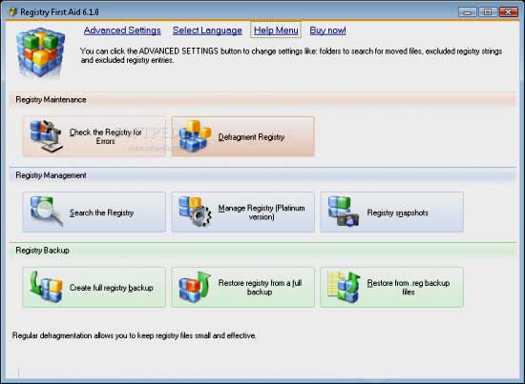The height and width of the screenshot is (384, 525).
Task: Click the Search the Registry button
Action: [x=94, y=212]
